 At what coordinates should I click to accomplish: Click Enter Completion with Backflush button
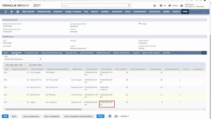click(x=78, y=116)
